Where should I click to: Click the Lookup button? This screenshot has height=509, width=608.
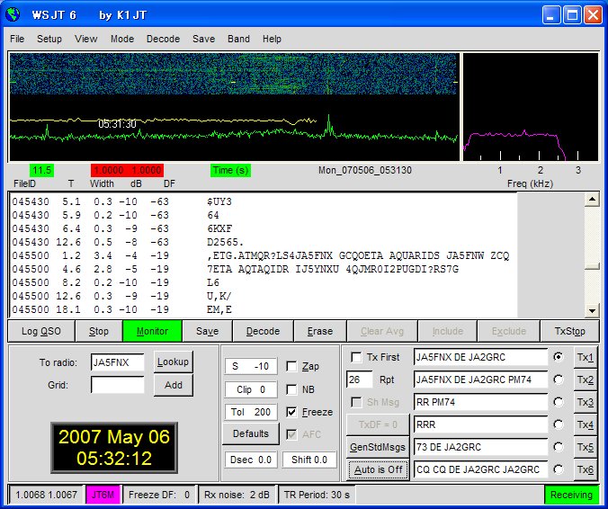coord(173,362)
